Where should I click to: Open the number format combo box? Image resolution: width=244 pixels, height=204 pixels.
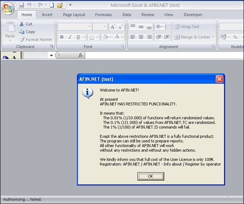[232, 27]
